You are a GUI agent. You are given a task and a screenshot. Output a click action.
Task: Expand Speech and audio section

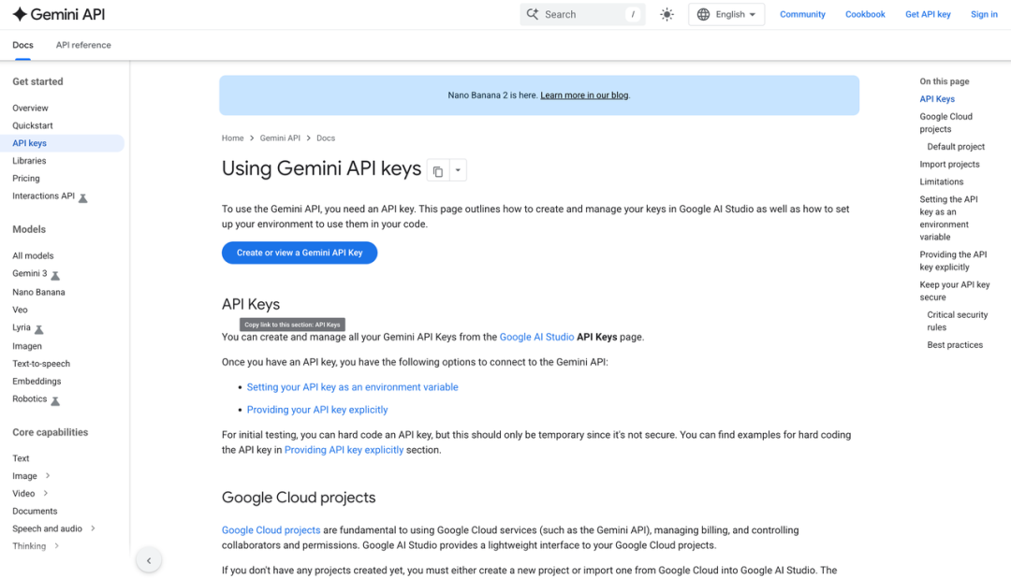pyautogui.click(x=93, y=529)
